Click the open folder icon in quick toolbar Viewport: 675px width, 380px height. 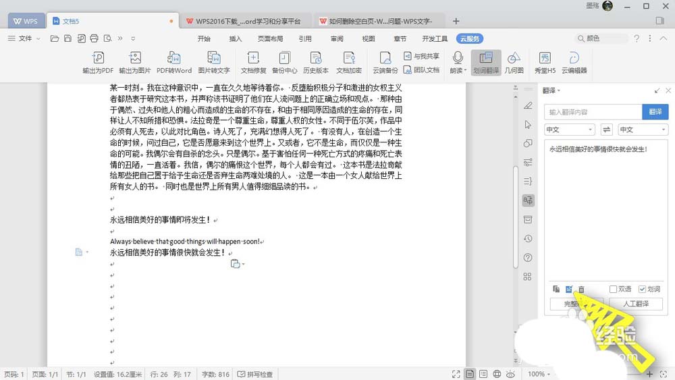55,38
